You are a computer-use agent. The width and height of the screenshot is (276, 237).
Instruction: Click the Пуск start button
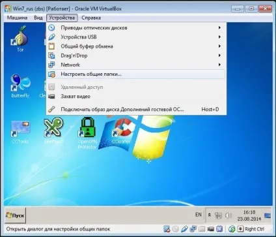[15, 215]
